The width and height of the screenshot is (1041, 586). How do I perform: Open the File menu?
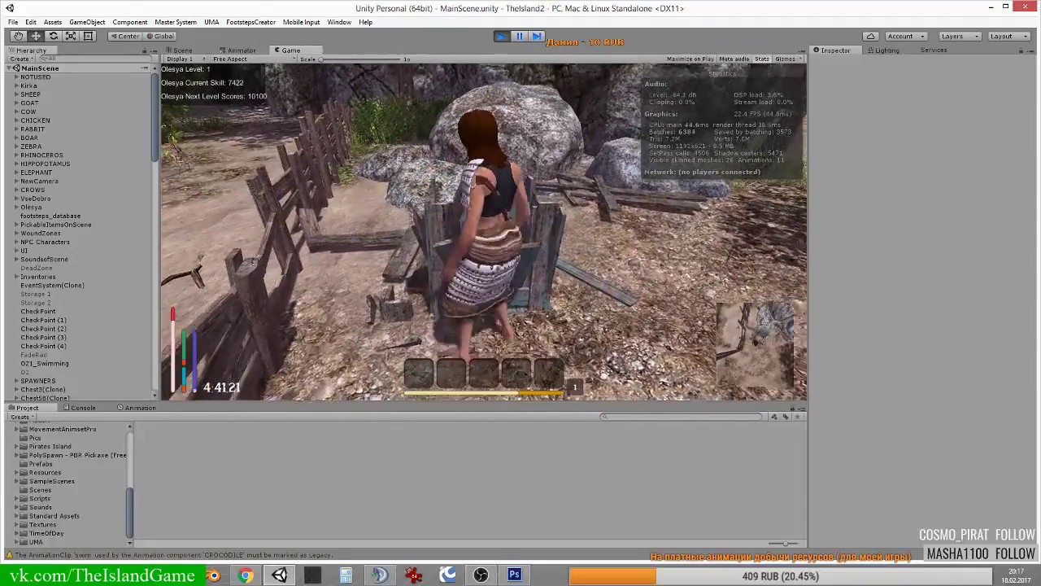(x=13, y=22)
